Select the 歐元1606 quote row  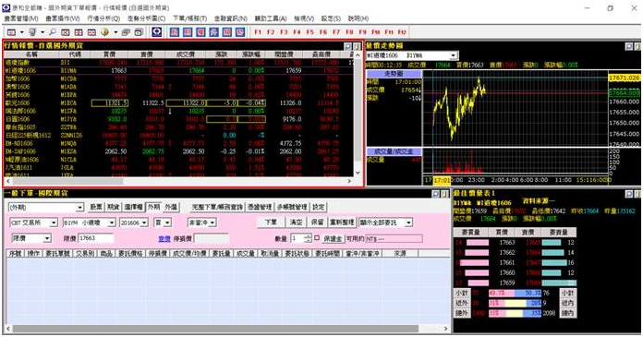click(179, 102)
